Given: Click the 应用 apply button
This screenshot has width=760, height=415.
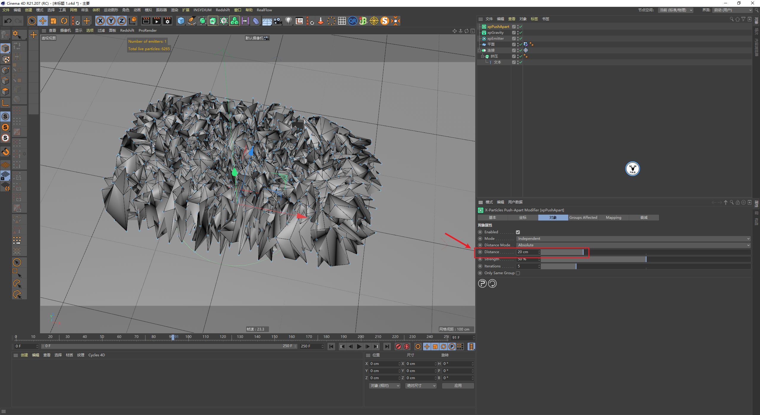Looking at the screenshot, I should point(458,386).
